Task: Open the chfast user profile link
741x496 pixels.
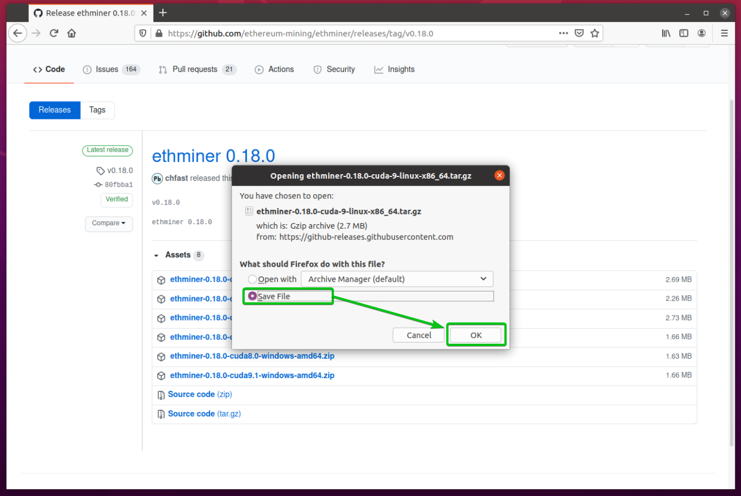Action: click(x=177, y=178)
